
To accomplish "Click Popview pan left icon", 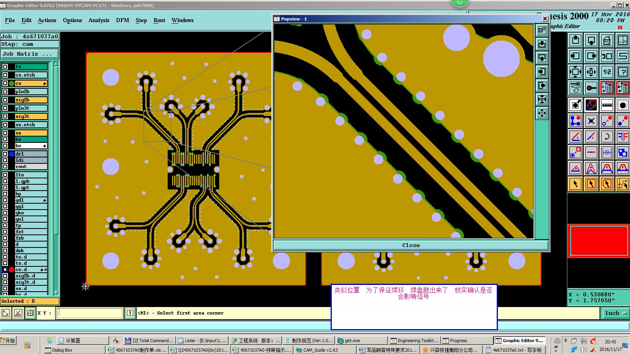I will click(542, 71).
